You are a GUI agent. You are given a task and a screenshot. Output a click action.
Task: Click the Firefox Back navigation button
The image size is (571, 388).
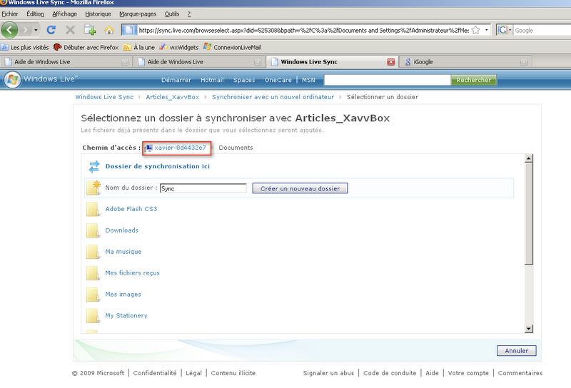pos(9,30)
